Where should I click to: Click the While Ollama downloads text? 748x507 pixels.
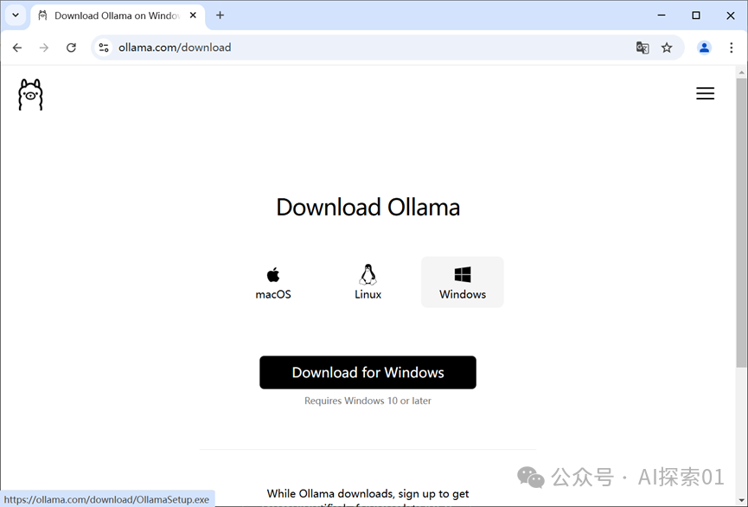[368, 494]
